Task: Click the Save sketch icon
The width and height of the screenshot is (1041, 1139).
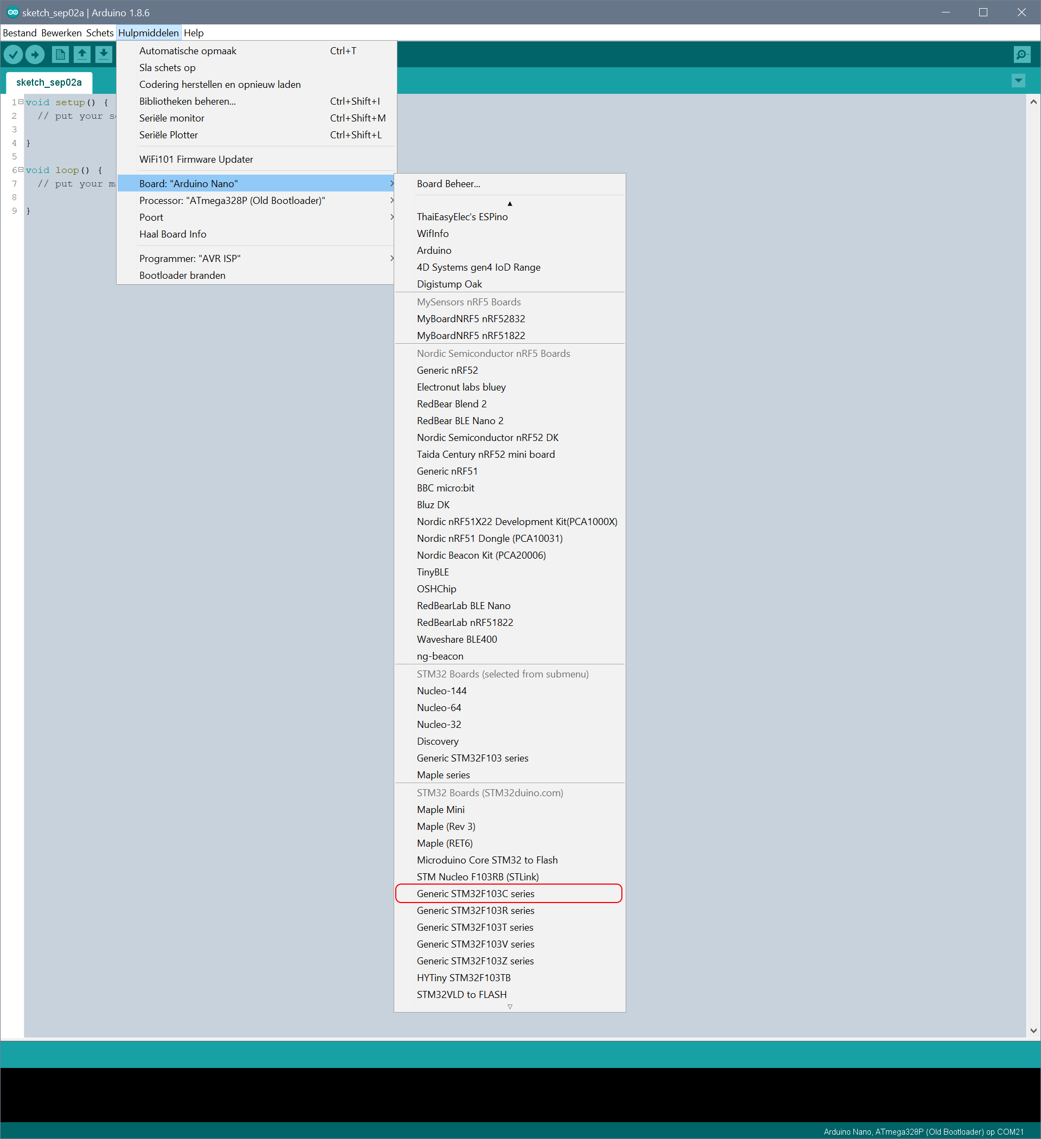Action: pyautogui.click(x=104, y=54)
